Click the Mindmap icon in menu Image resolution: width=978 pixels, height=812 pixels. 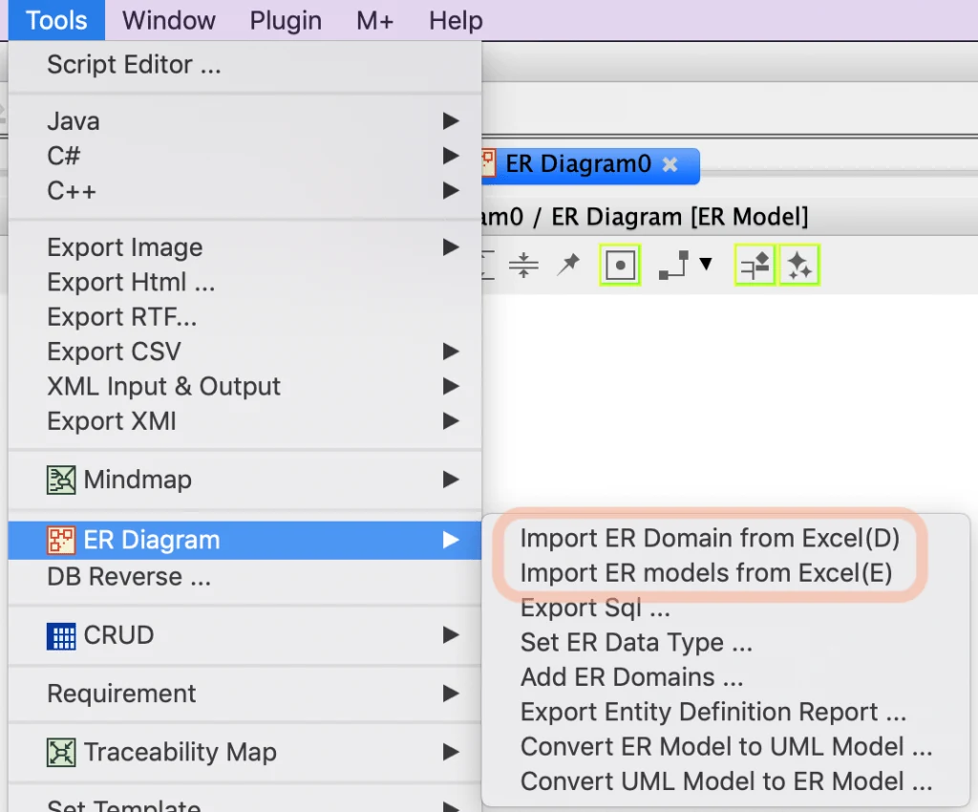click(61, 480)
